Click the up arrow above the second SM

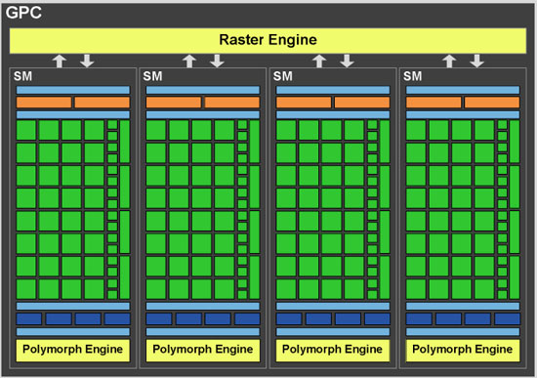[x=189, y=61]
